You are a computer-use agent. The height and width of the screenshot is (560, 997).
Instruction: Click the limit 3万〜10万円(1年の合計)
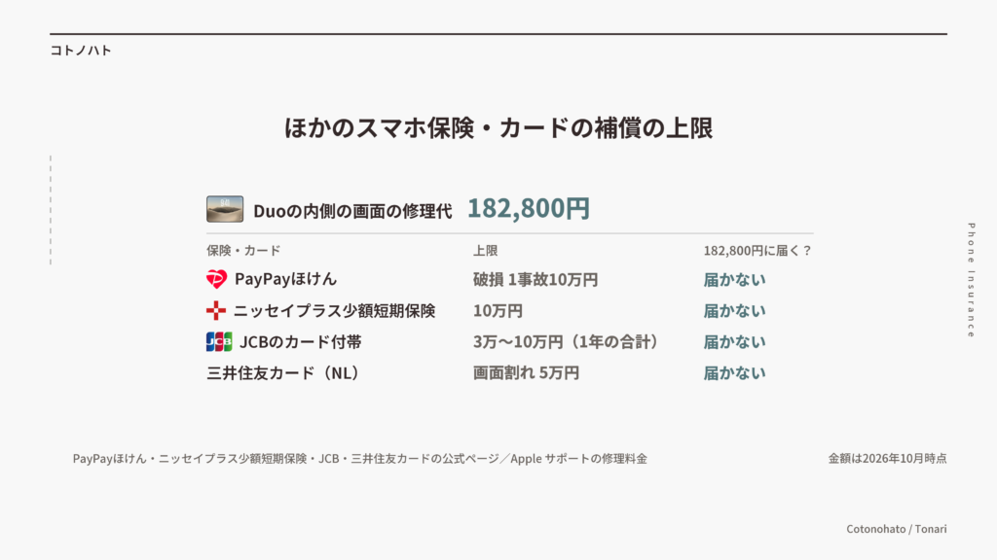[x=566, y=341]
